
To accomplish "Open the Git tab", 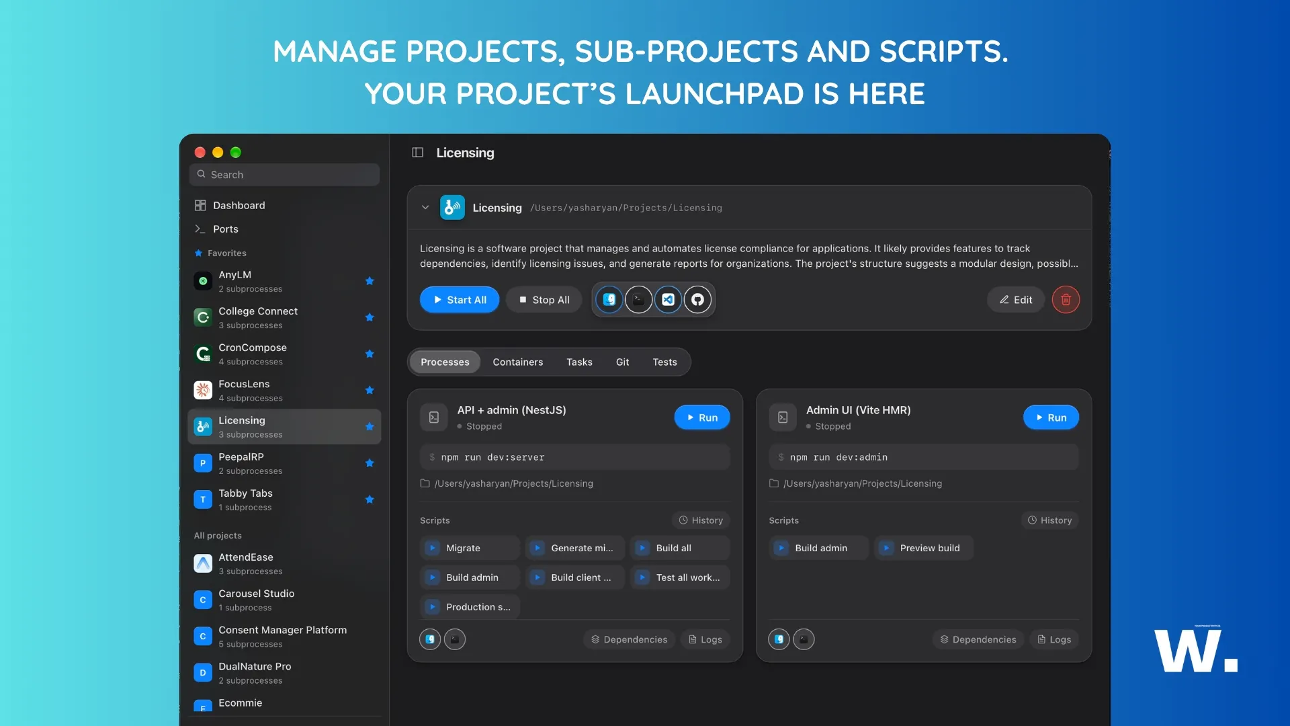I will coord(622,362).
